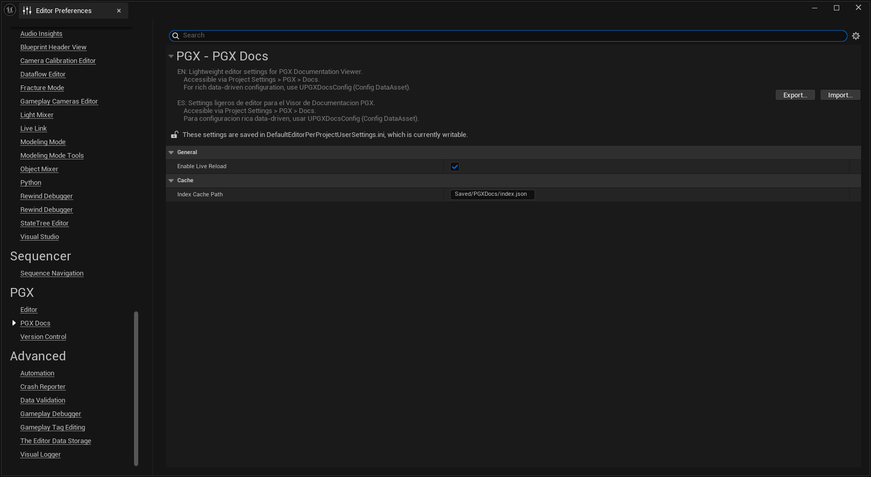Click the Import... button

point(840,95)
